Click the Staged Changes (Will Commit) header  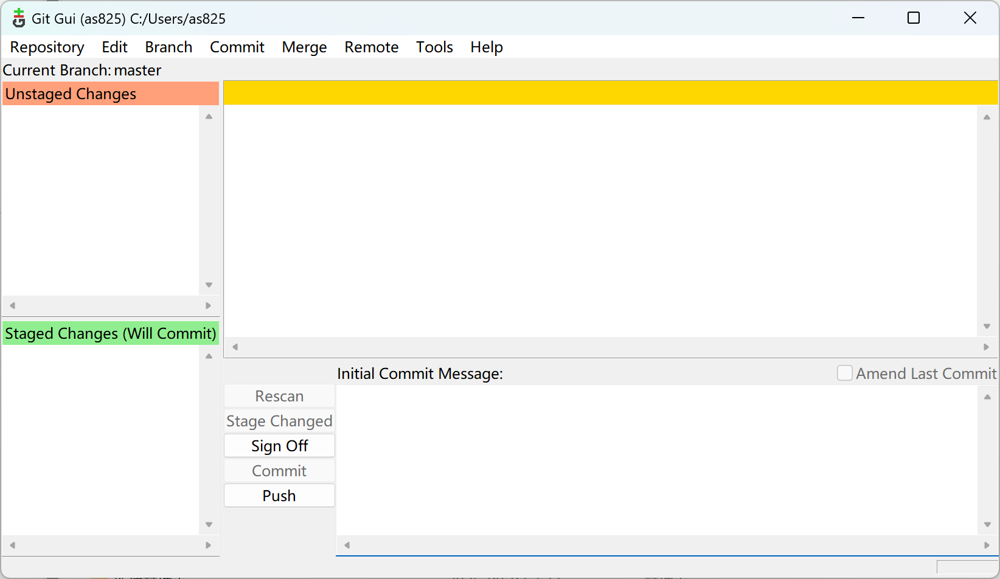coord(111,333)
